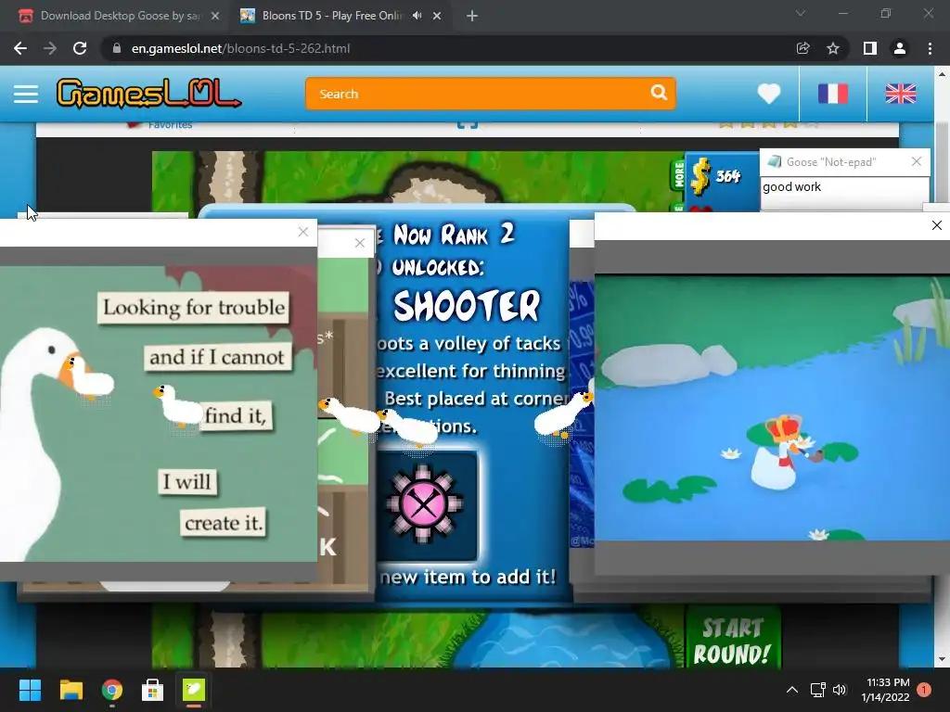The height and width of the screenshot is (712, 950).
Task: Open Chrome from the taskbar
Action: click(112, 690)
